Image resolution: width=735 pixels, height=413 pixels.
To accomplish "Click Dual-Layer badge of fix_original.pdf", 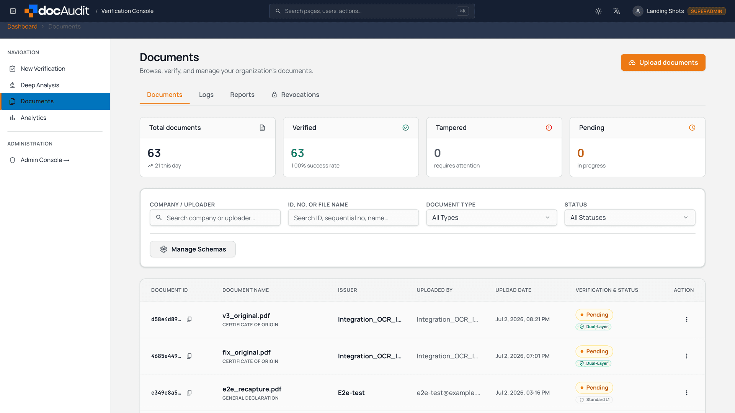I will pyautogui.click(x=593, y=363).
